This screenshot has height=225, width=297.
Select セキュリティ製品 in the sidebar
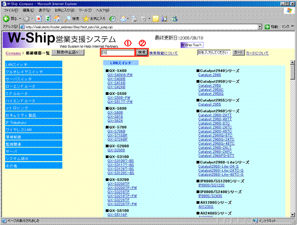click(x=34, y=115)
